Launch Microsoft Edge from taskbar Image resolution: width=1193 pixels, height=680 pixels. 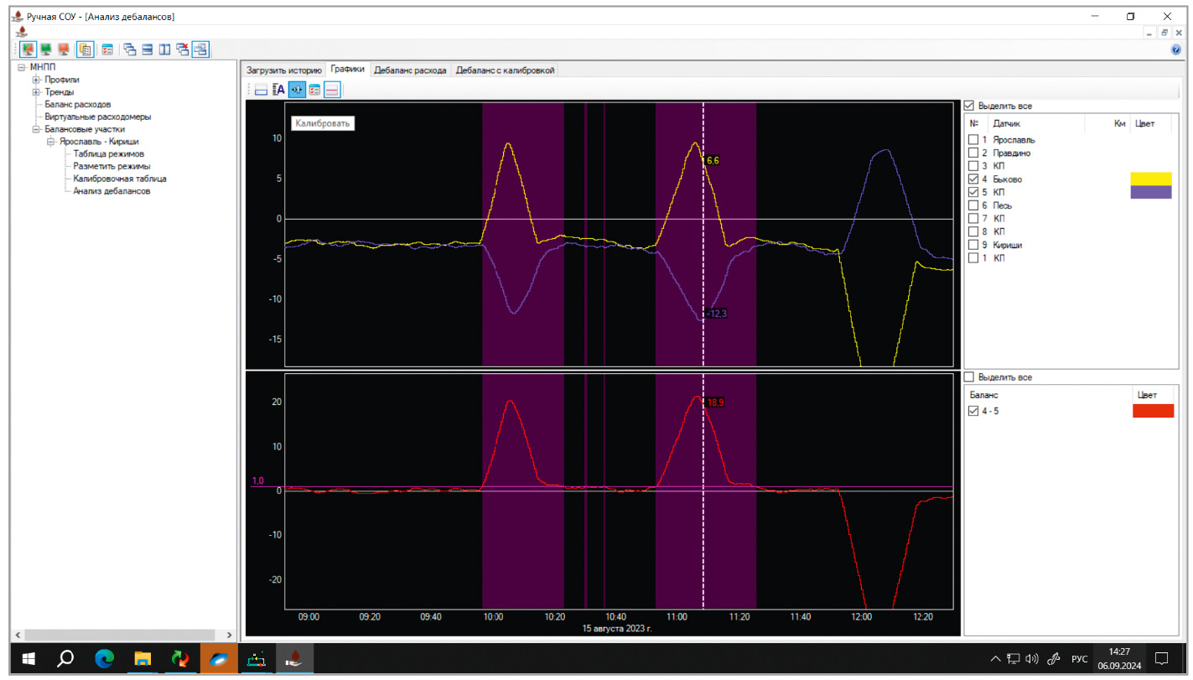104,658
